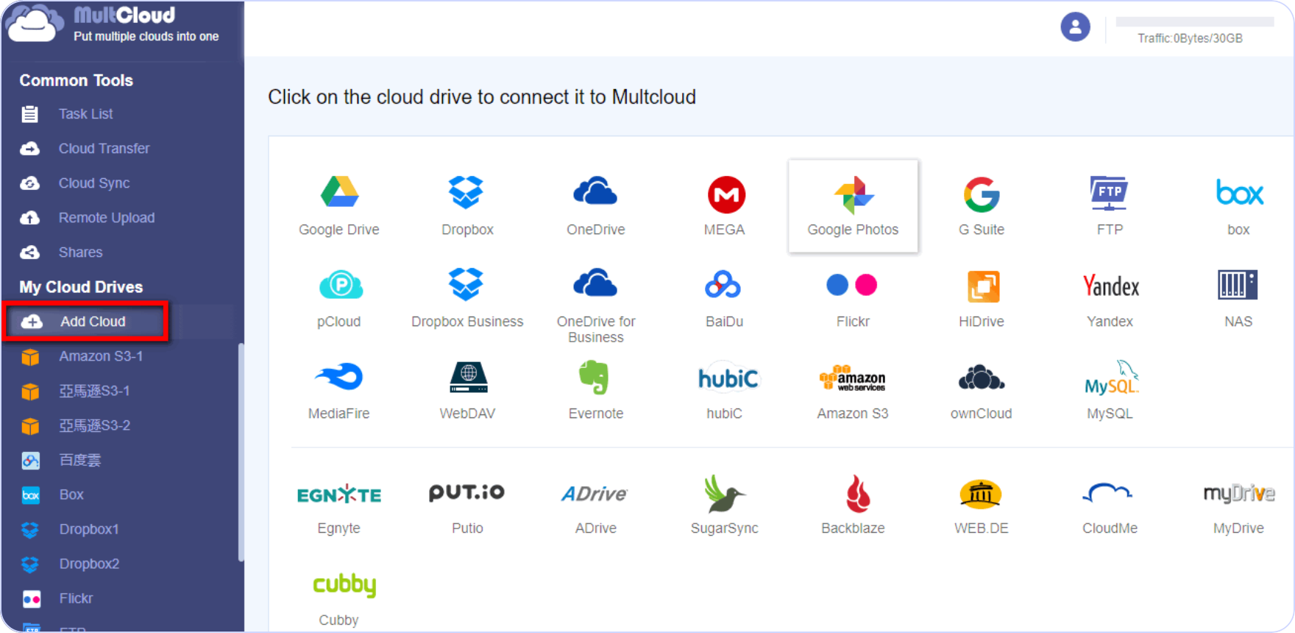1295x633 pixels.
Task: Open the 亞馬遜S3-2 drive
Action: pos(94,425)
